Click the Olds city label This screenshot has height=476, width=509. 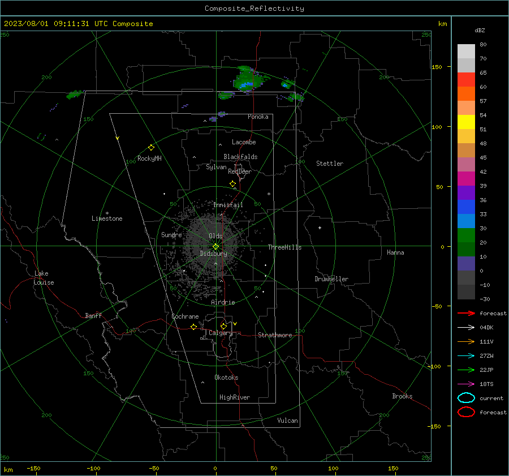pyautogui.click(x=215, y=235)
